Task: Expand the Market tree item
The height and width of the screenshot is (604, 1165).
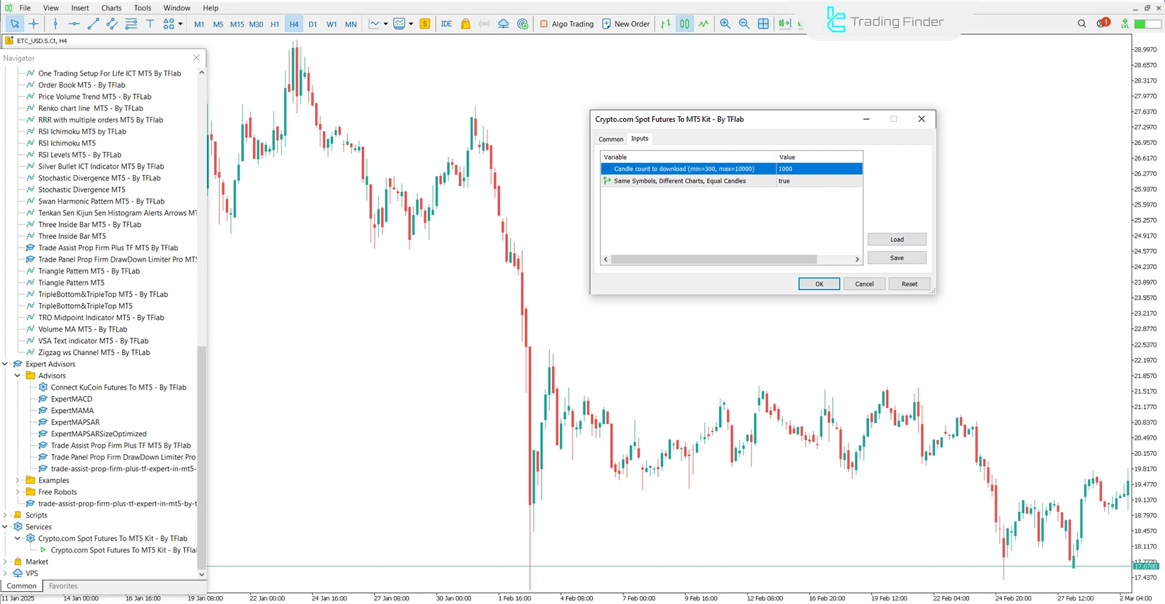Action: point(5,561)
